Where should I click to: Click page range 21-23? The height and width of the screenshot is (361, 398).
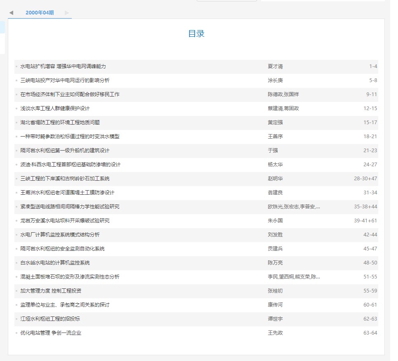point(370,151)
